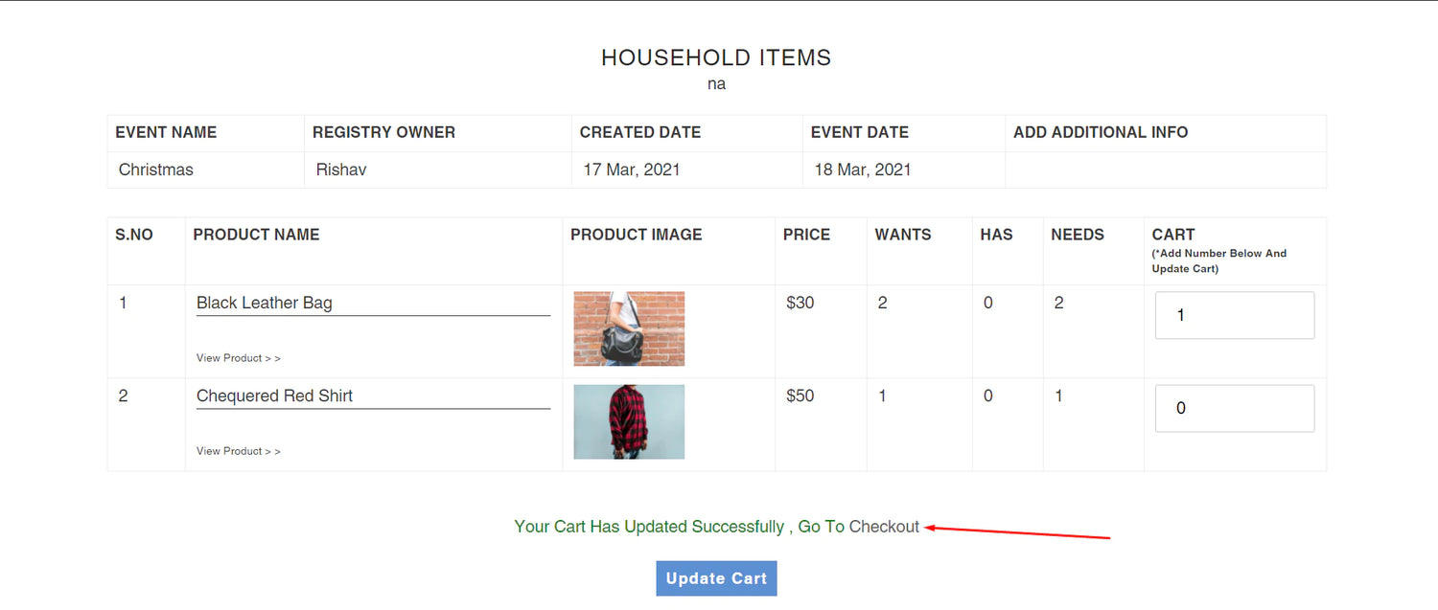Select the Christmas event name cell

click(156, 169)
